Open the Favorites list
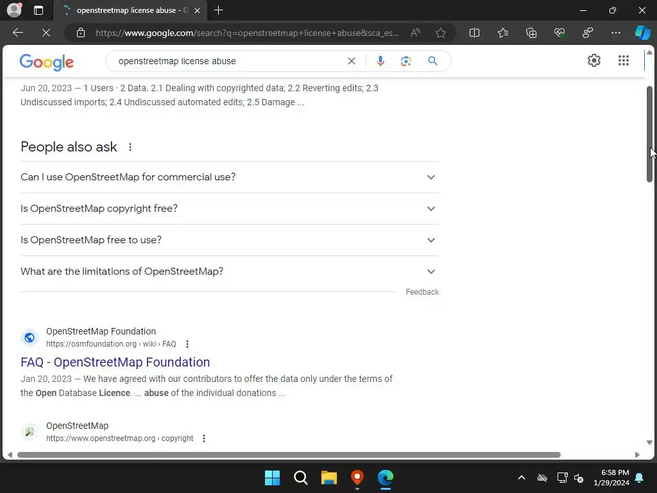This screenshot has height=493, width=657. coord(503,33)
